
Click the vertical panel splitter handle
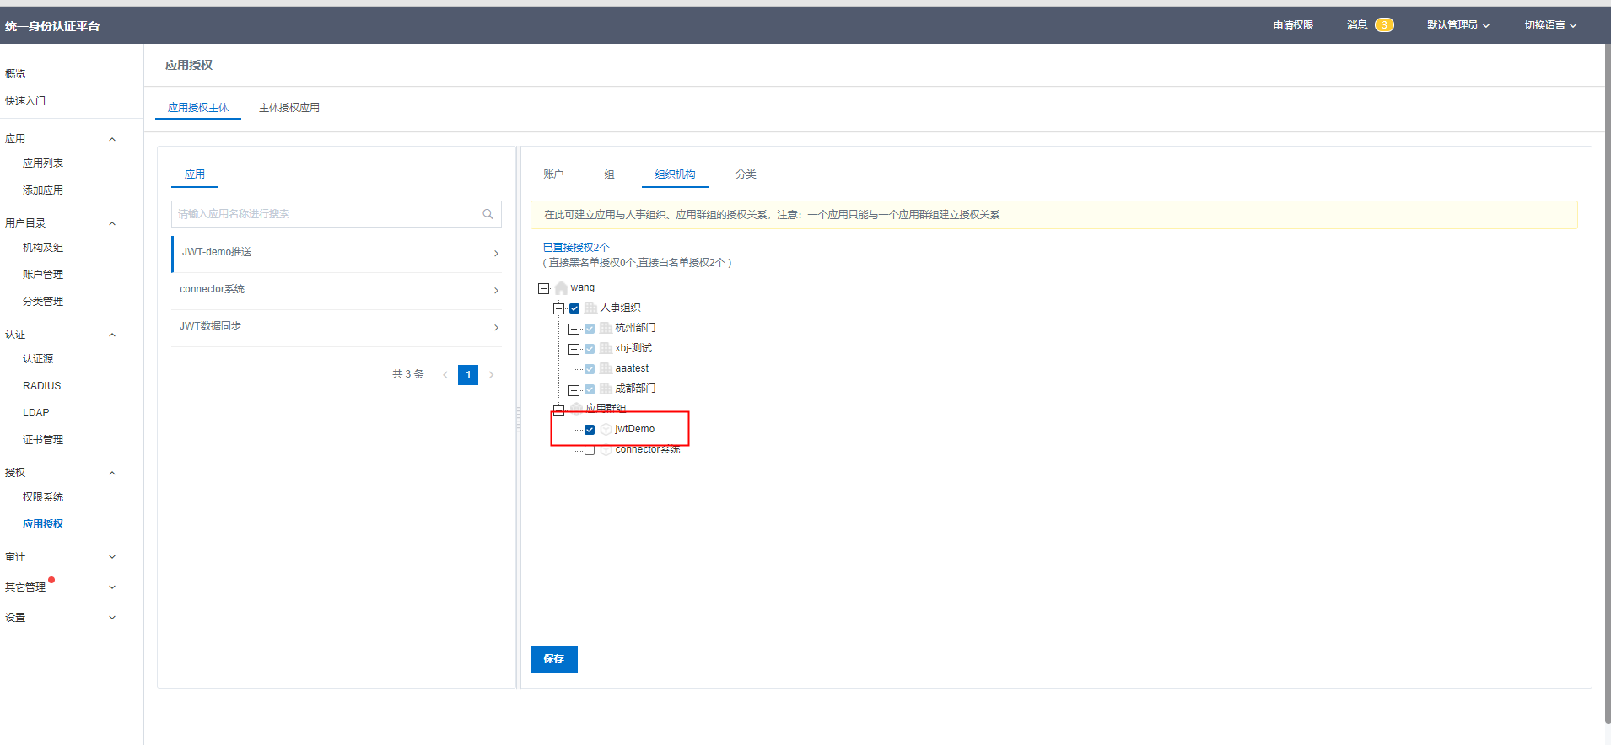[x=518, y=419]
